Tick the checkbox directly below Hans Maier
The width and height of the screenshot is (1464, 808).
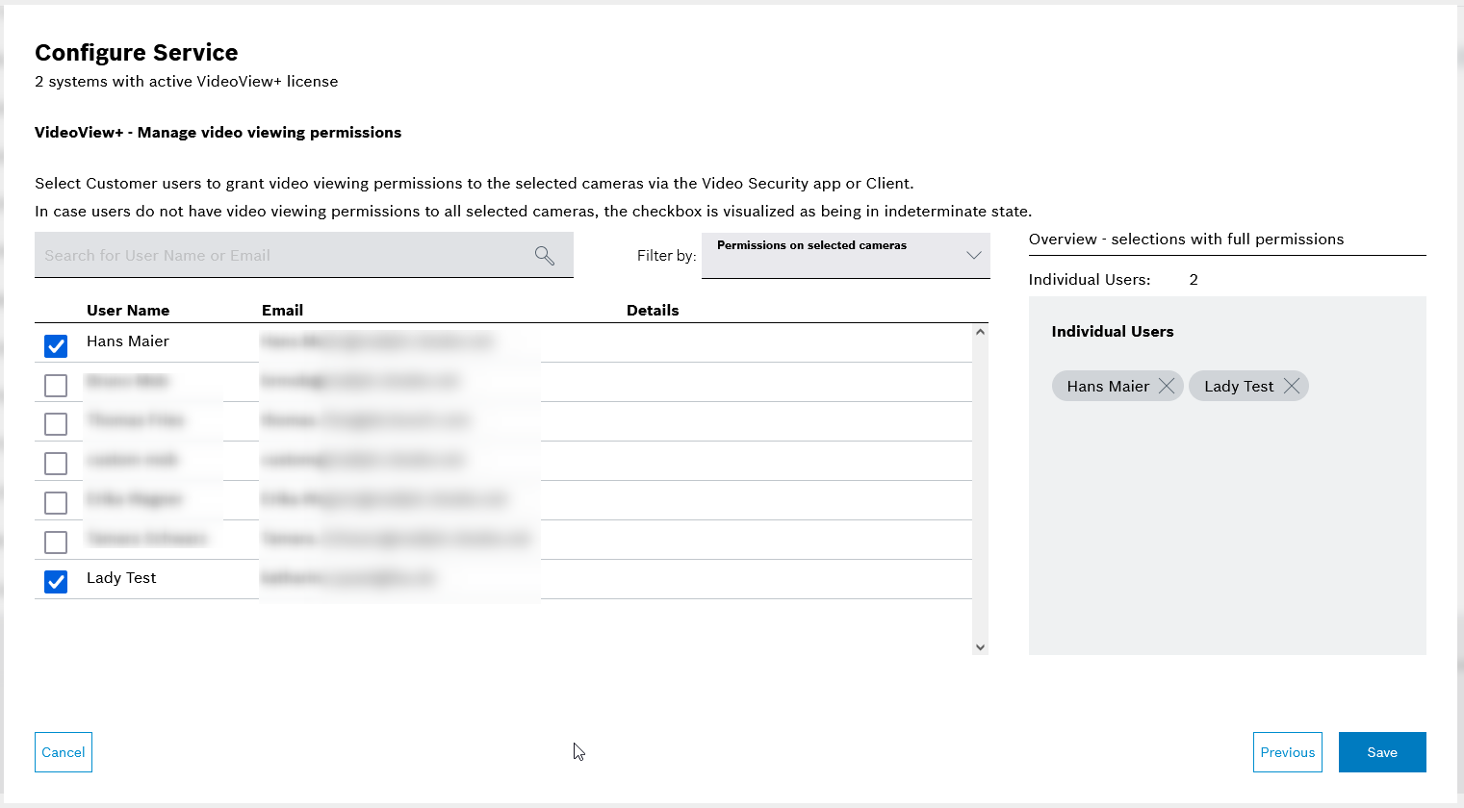click(56, 385)
